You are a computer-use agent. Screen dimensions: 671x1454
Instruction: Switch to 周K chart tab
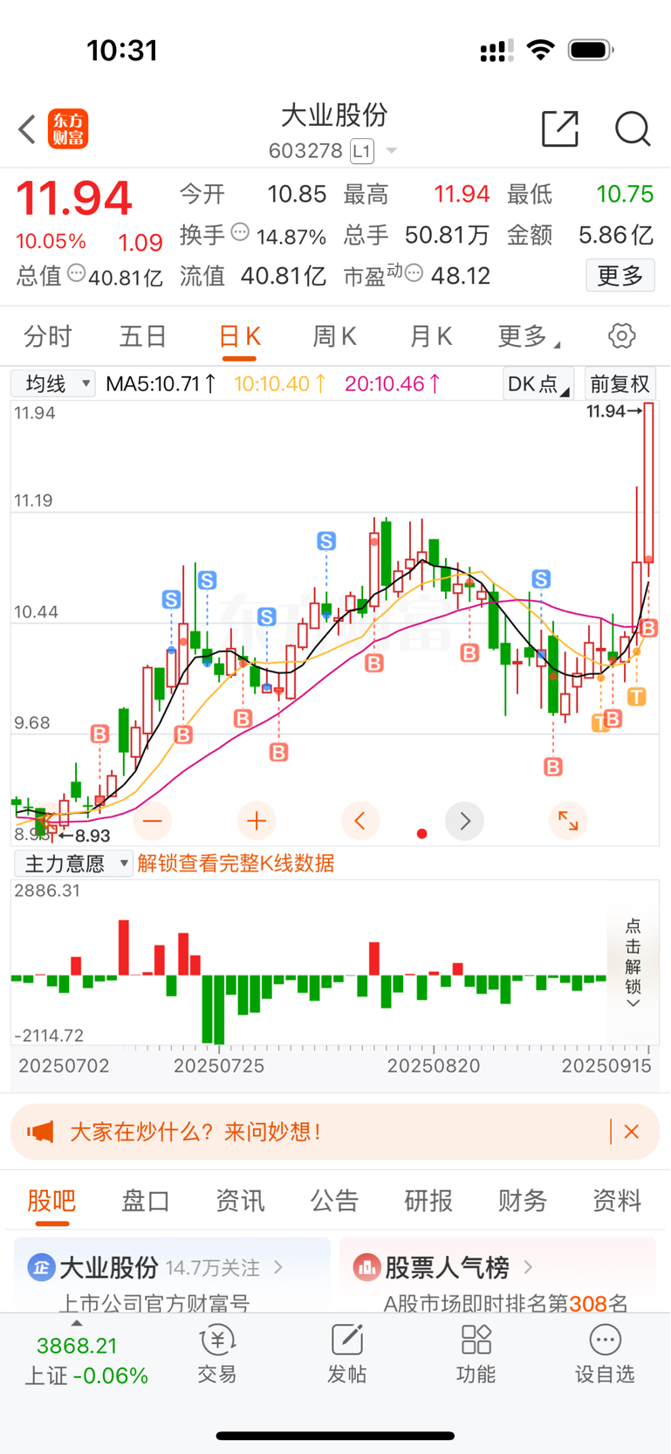click(335, 336)
